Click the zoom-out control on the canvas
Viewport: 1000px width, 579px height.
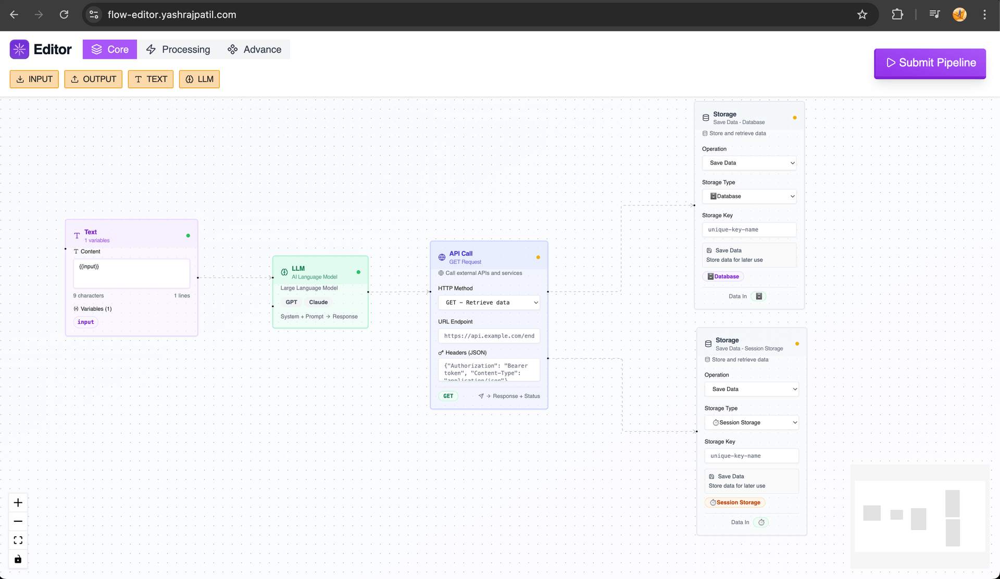(18, 521)
